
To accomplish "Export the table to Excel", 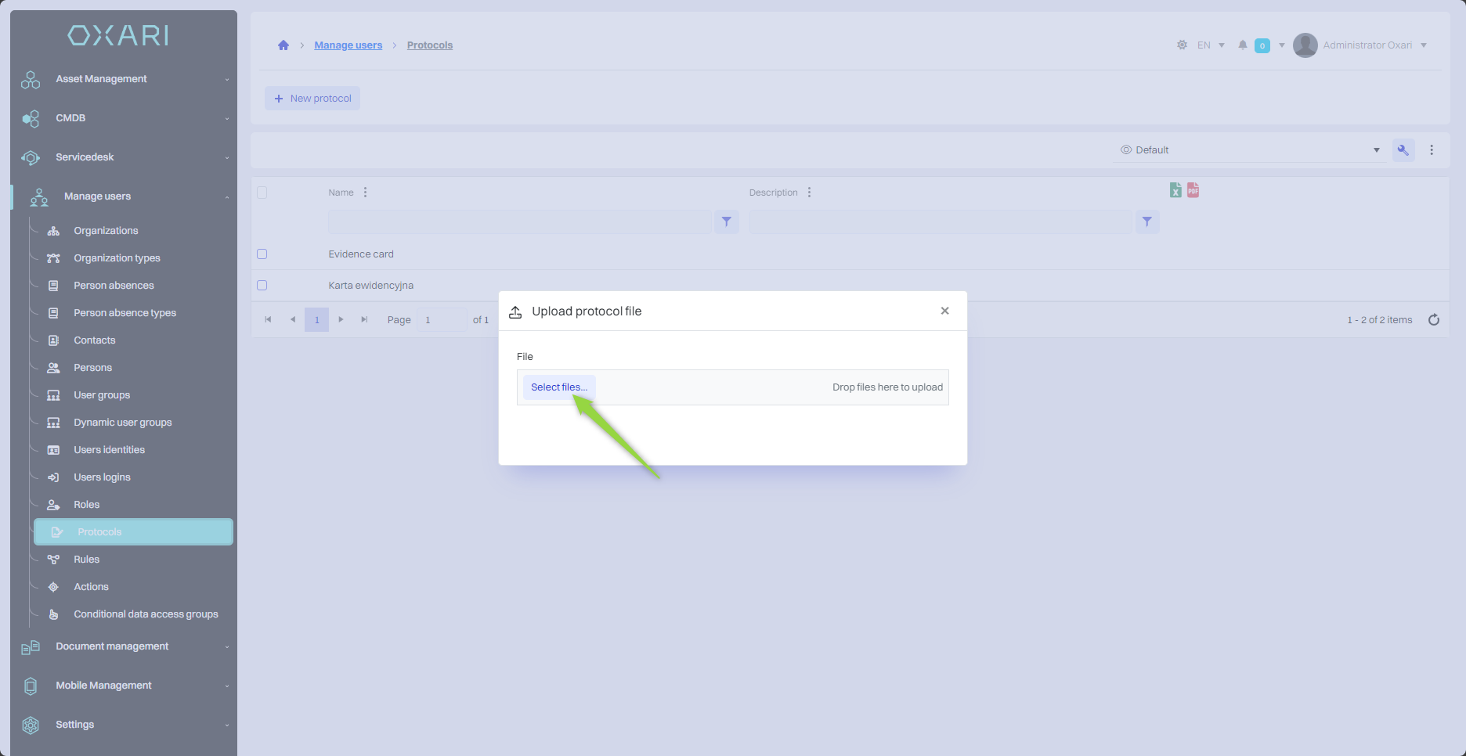I will pyautogui.click(x=1175, y=190).
